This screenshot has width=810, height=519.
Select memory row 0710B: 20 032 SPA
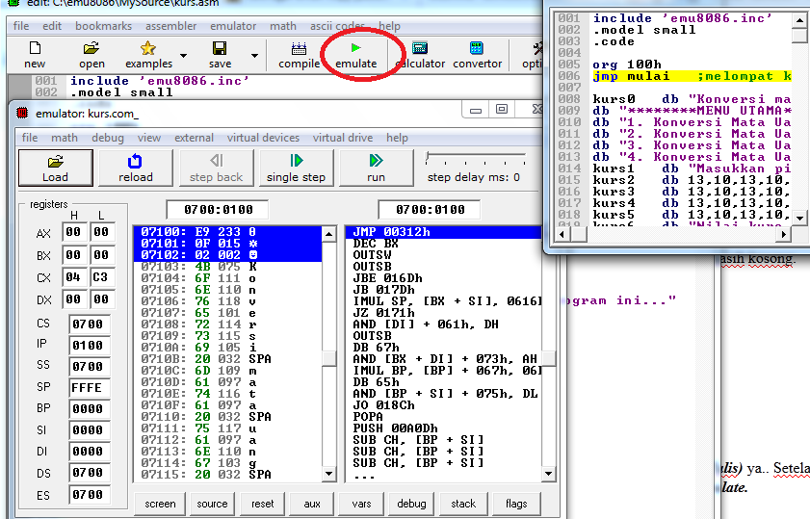[x=227, y=359]
